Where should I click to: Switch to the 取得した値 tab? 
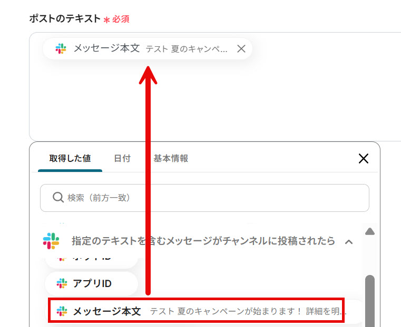pyautogui.click(x=70, y=158)
